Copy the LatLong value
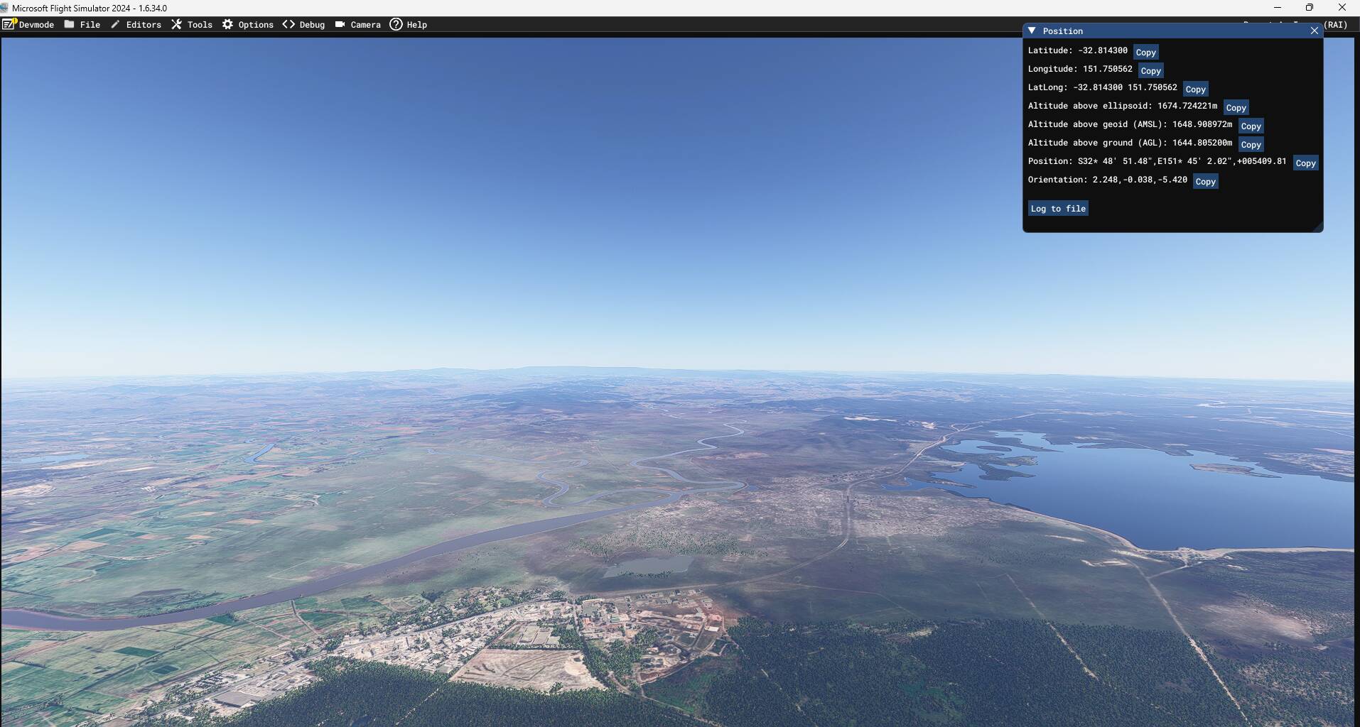This screenshot has width=1360, height=727. coord(1195,89)
